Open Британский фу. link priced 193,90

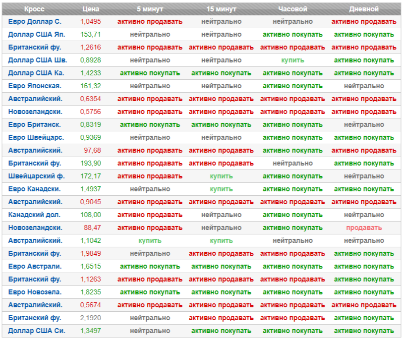35,163
